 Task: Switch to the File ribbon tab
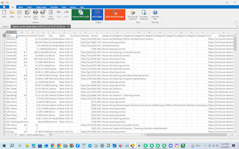(x=13, y=7)
